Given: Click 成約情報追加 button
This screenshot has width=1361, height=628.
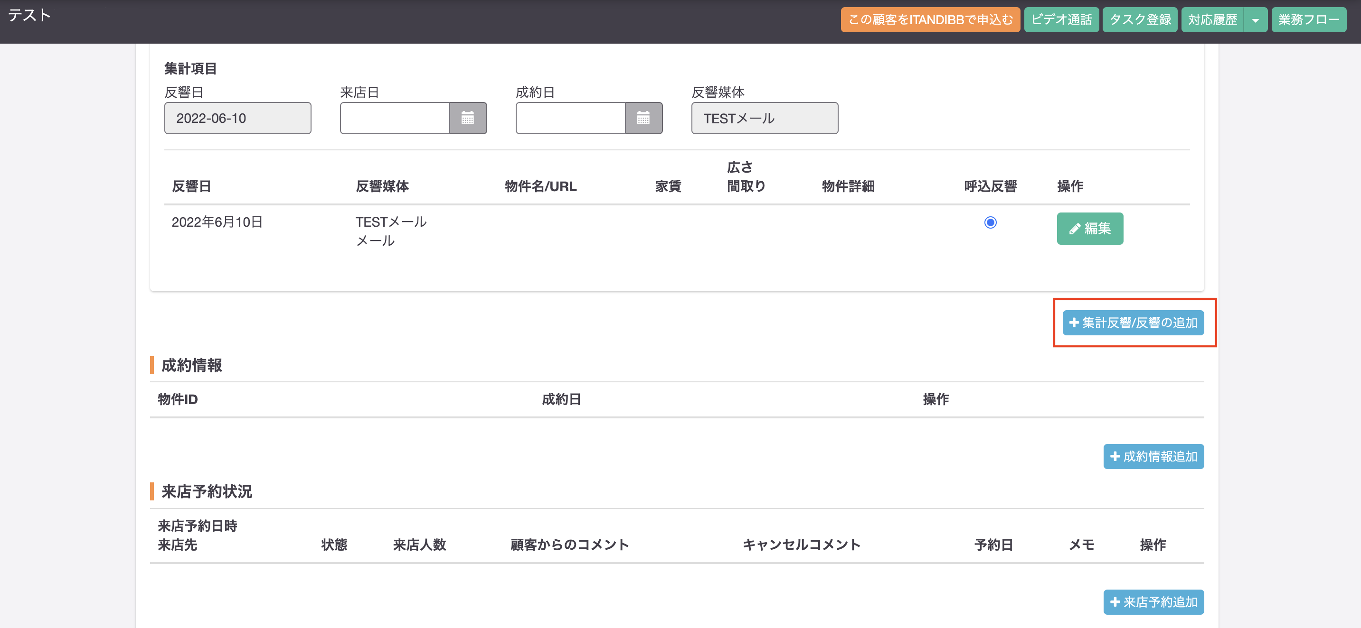Looking at the screenshot, I should [x=1153, y=456].
